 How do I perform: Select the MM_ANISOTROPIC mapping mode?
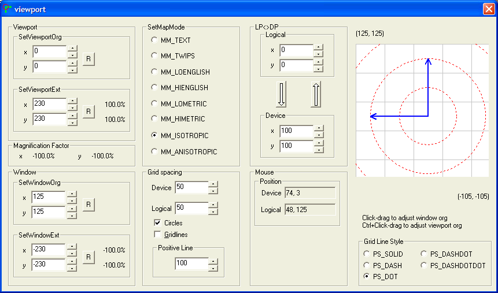tap(184, 152)
